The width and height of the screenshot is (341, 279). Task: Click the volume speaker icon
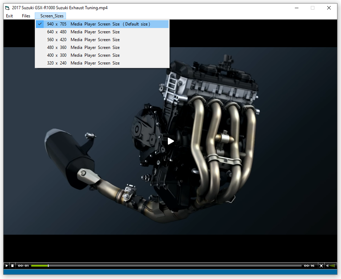click(327, 266)
